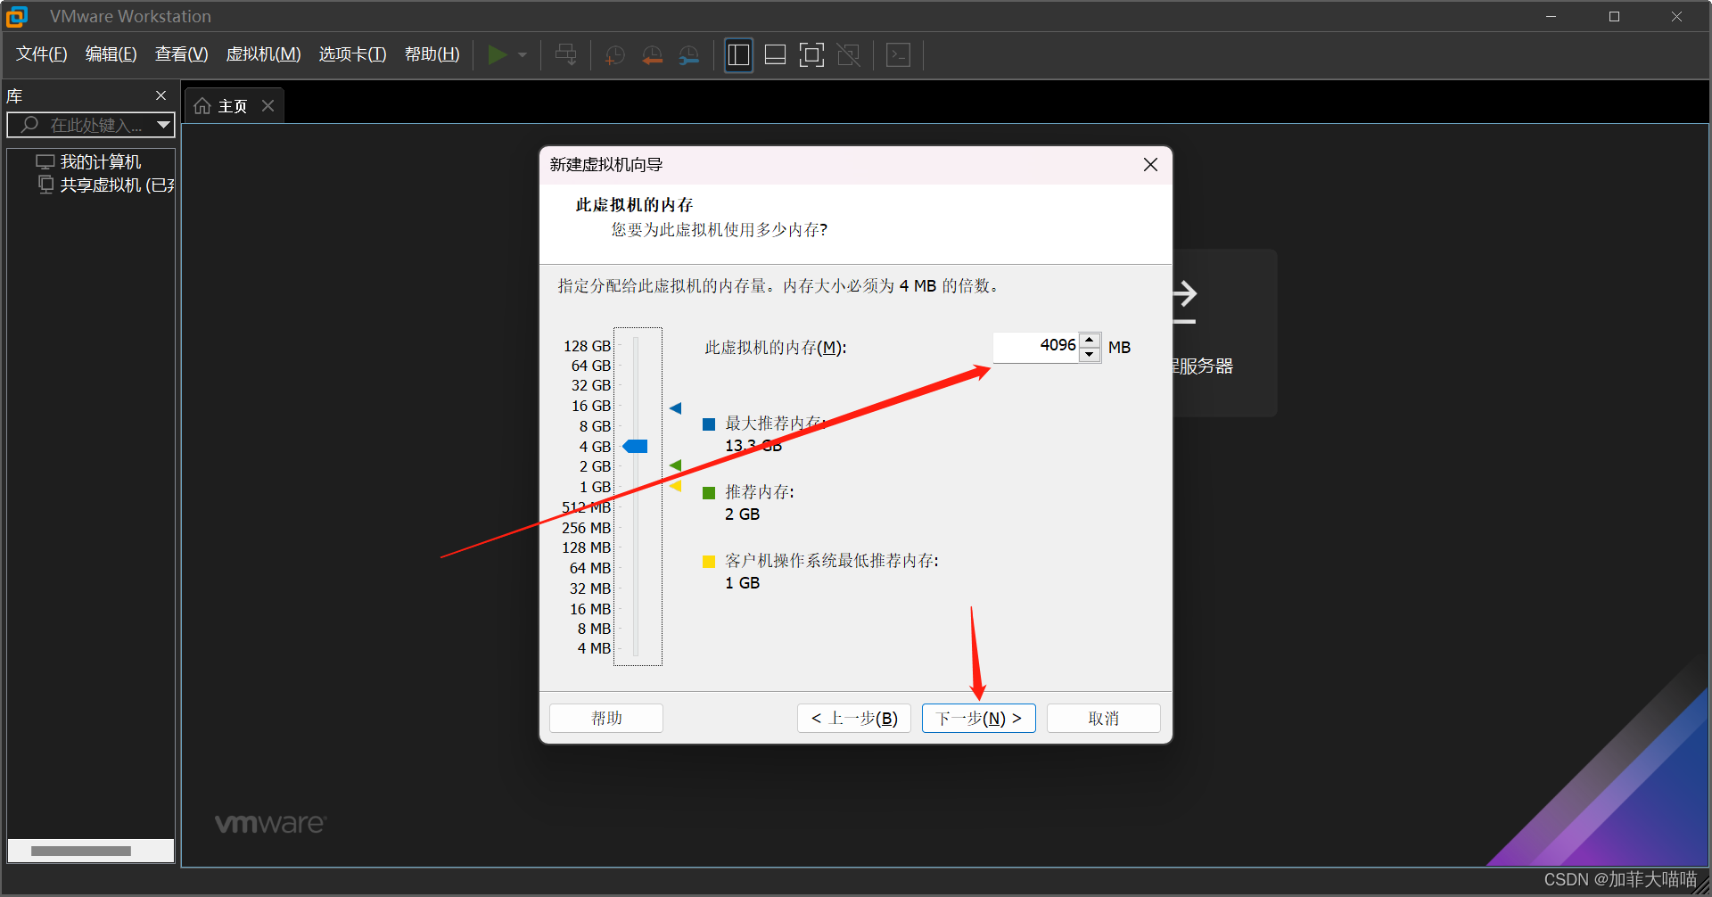Click the 128 GB scale label
1712x897 pixels.
(x=587, y=346)
